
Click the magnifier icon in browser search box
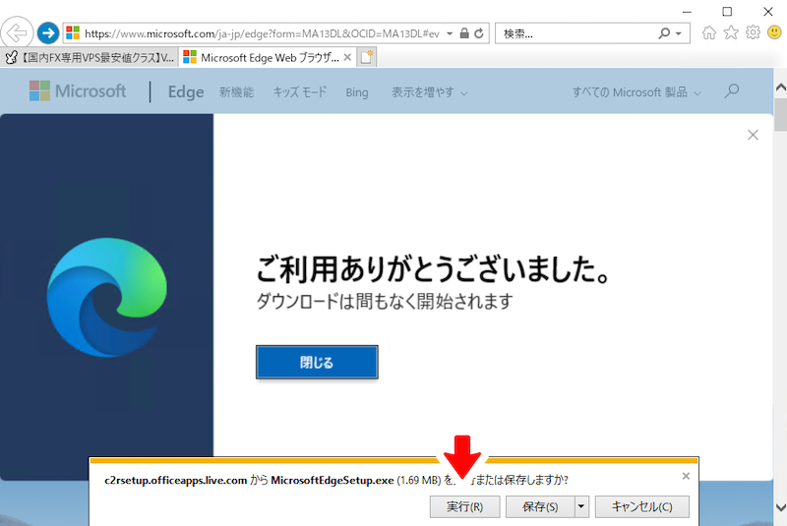664,33
